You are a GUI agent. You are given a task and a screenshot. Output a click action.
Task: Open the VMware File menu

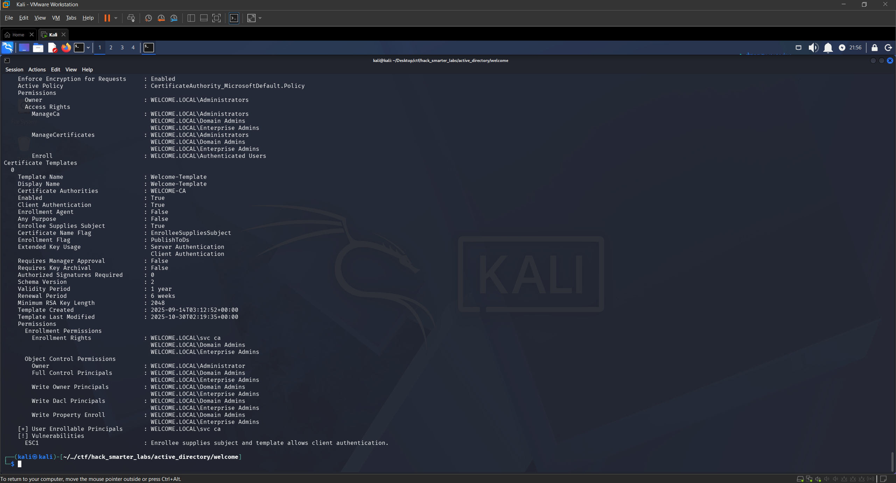[9, 18]
